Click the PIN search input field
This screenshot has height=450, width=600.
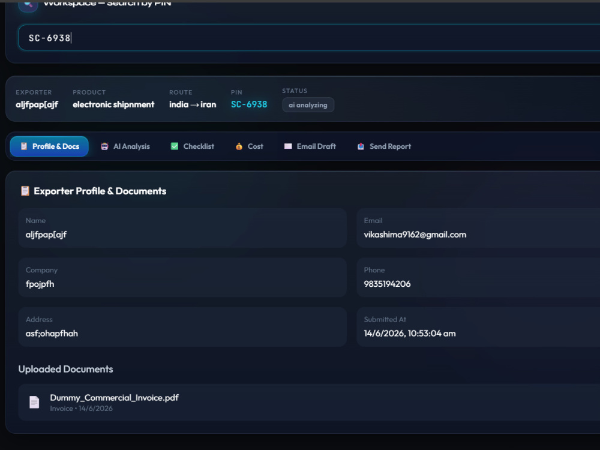tap(309, 37)
